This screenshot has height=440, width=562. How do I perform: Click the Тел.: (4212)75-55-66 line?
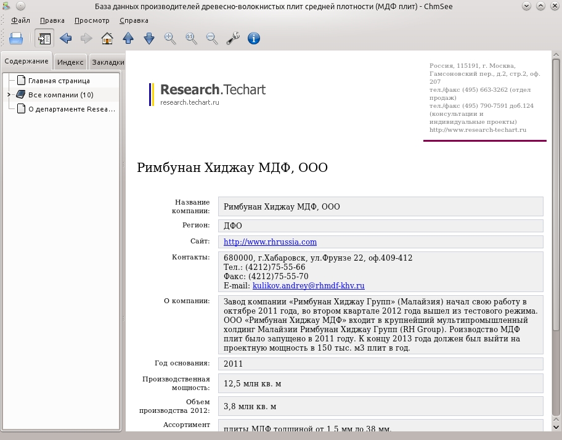pyautogui.click(x=264, y=267)
